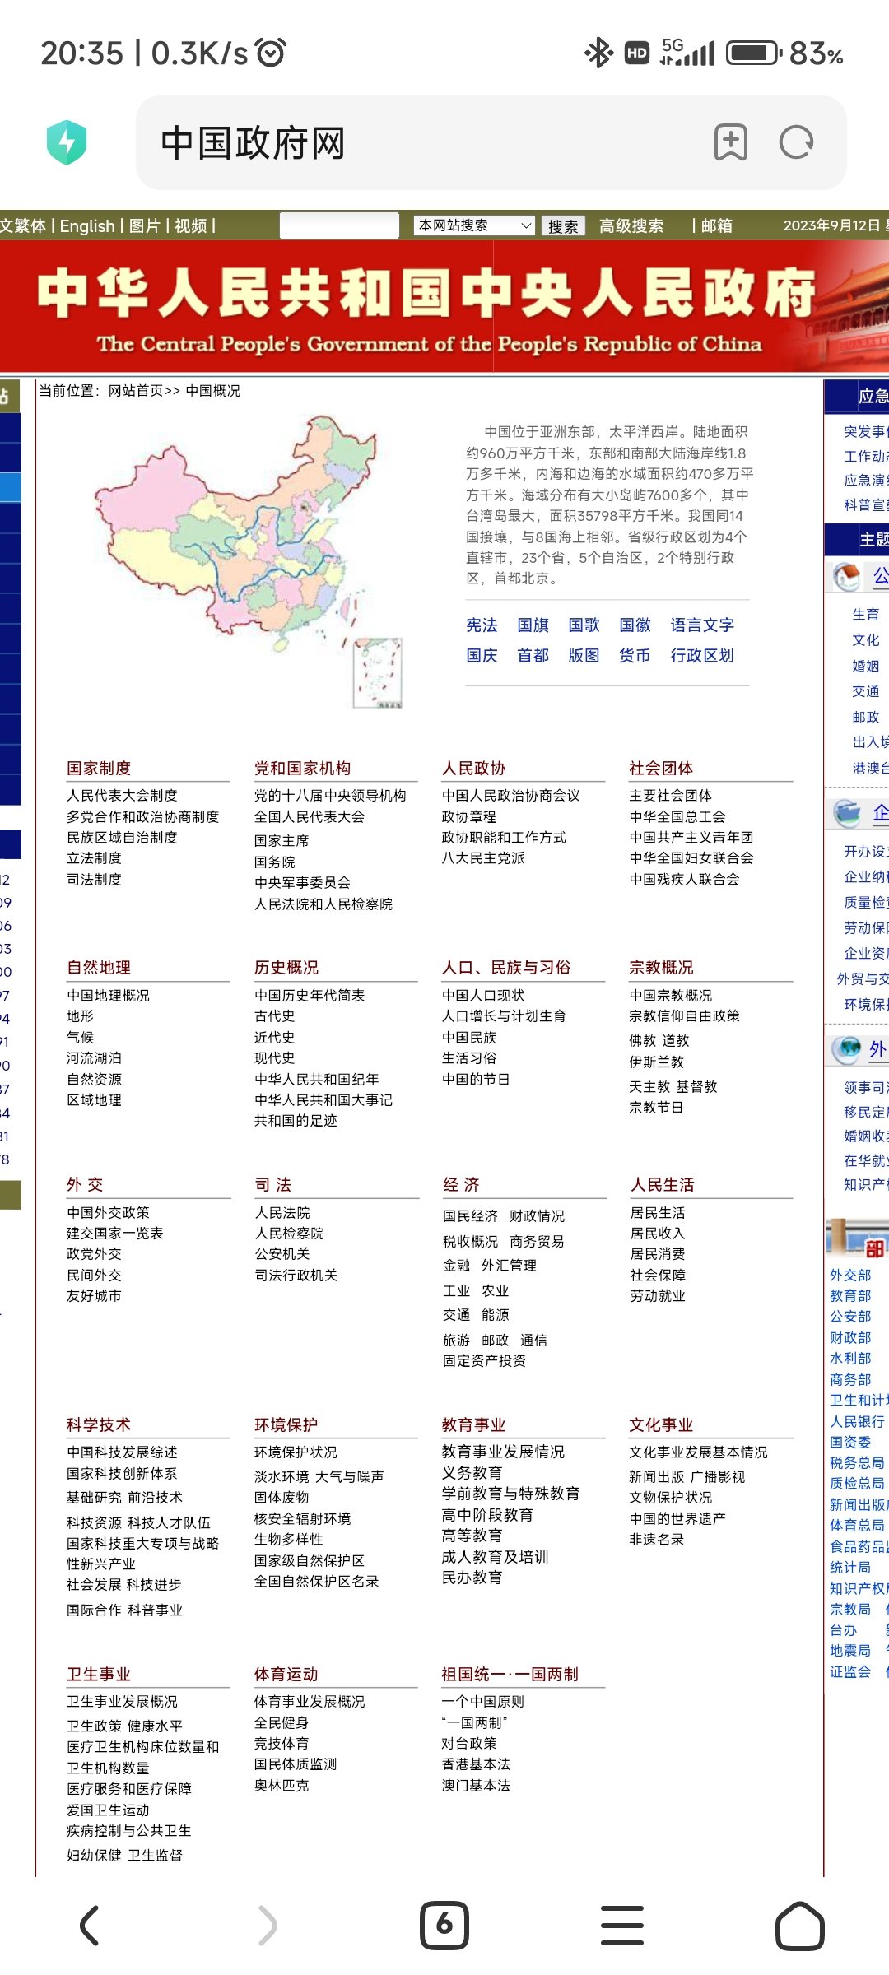Focus the site search text field

point(339,225)
